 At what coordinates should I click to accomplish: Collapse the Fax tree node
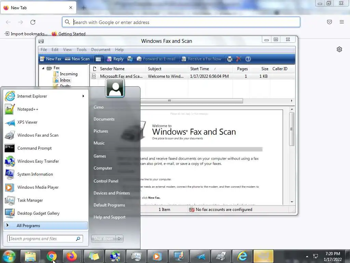43,68
